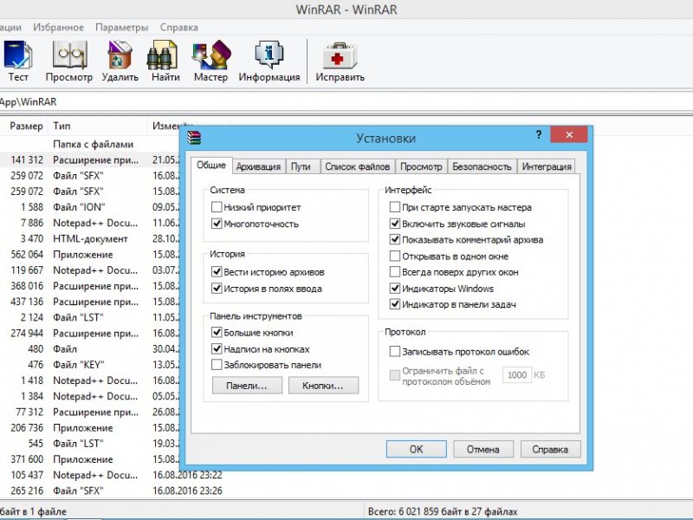Confirm settings with OK button

pos(417,449)
